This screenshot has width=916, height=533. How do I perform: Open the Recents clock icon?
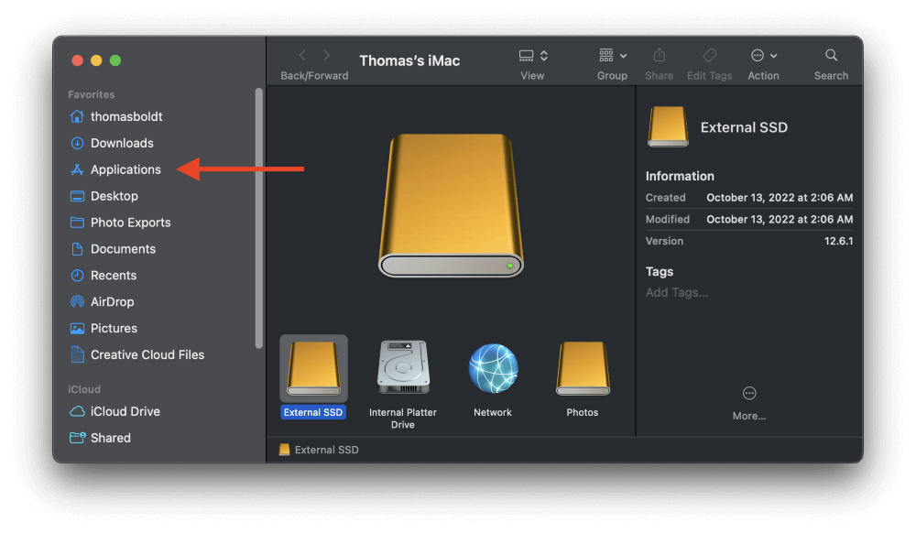click(77, 276)
